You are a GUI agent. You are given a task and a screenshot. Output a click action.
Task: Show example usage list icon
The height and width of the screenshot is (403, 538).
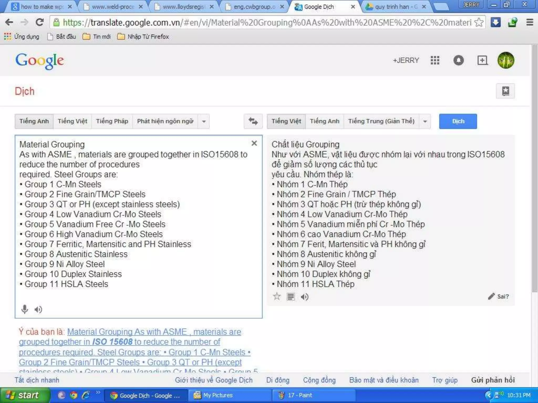coord(291,297)
